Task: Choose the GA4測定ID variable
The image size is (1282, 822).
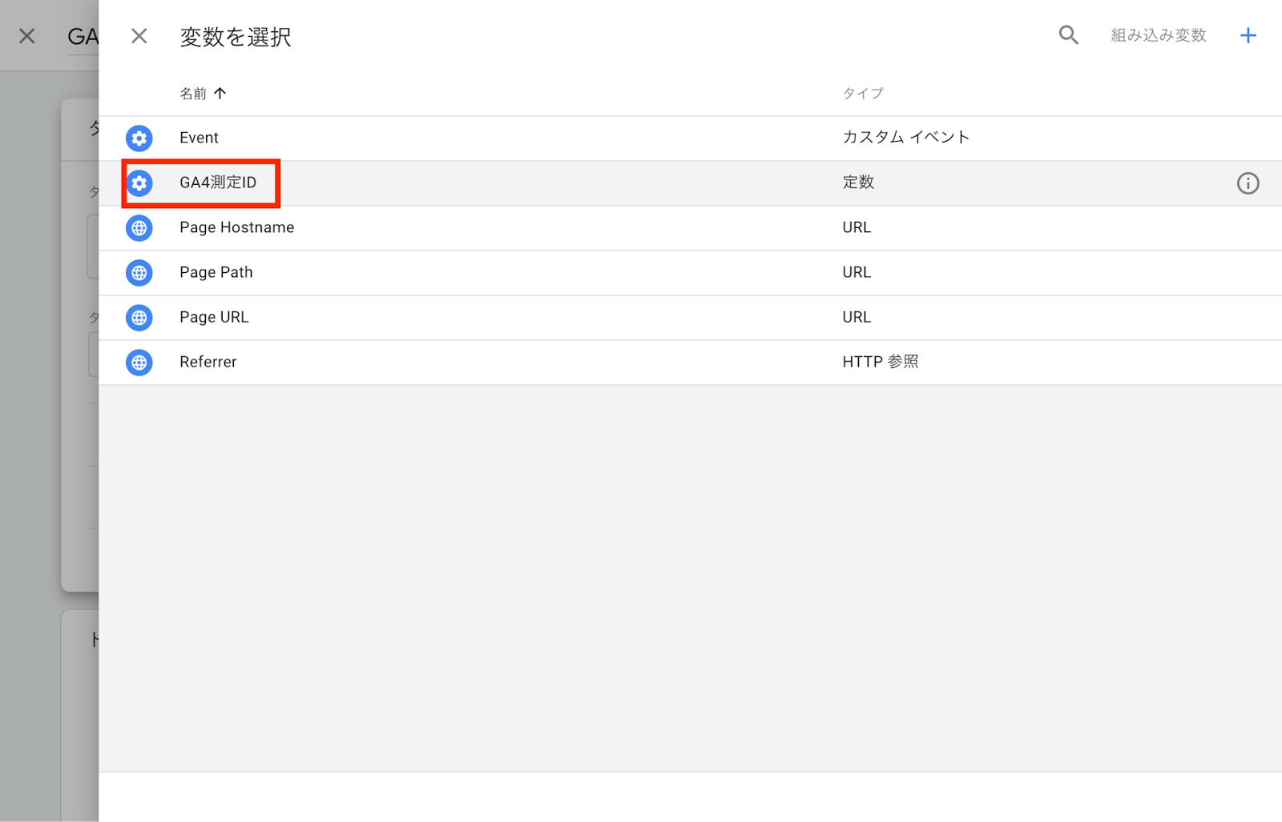Action: pos(218,182)
